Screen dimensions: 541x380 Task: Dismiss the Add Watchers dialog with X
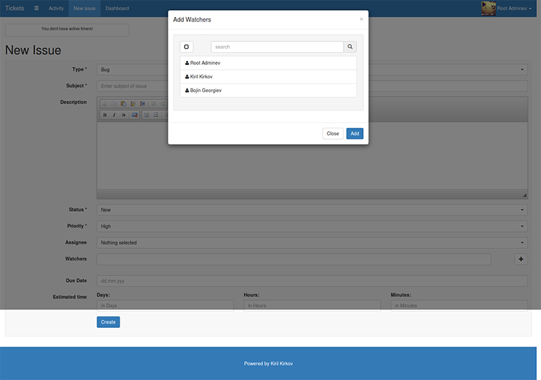tap(361, 19)
